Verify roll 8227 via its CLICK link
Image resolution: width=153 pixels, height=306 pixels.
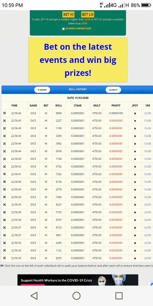coord(148,204)
